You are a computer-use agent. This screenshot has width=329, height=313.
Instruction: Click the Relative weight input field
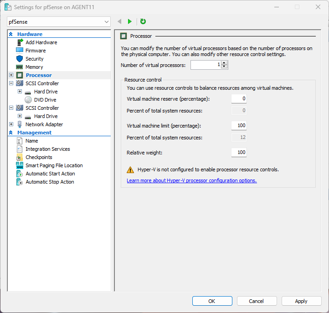click(239, 153)
